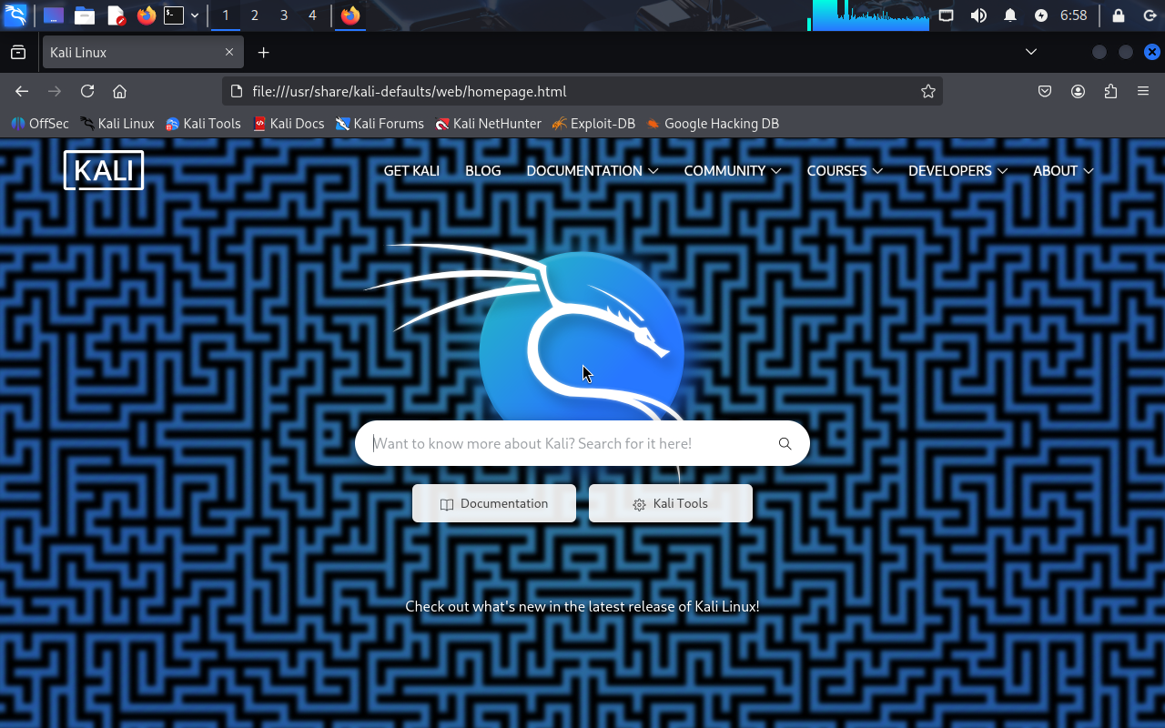Open BLOG in the site menu
Screen dimensions: 1165x728
click(x=483, y=170)
